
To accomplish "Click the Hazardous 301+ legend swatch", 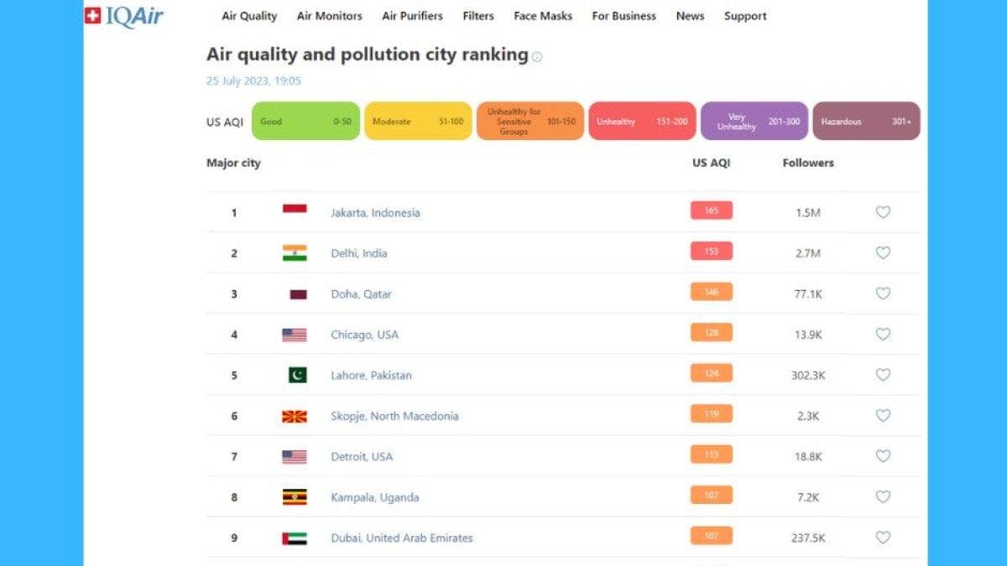I will 866,121.
